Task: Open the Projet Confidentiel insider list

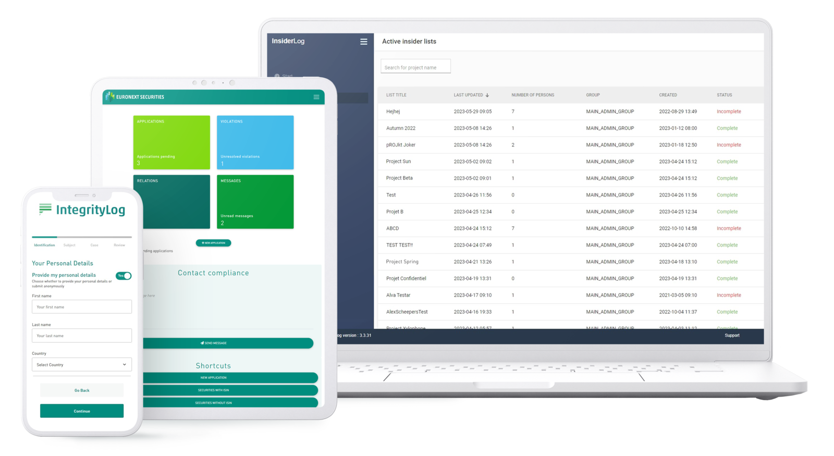Action: 571,278
